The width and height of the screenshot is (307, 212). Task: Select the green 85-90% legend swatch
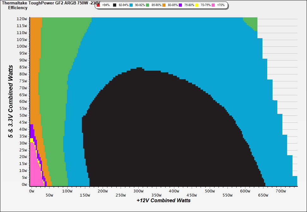point(148,5)
